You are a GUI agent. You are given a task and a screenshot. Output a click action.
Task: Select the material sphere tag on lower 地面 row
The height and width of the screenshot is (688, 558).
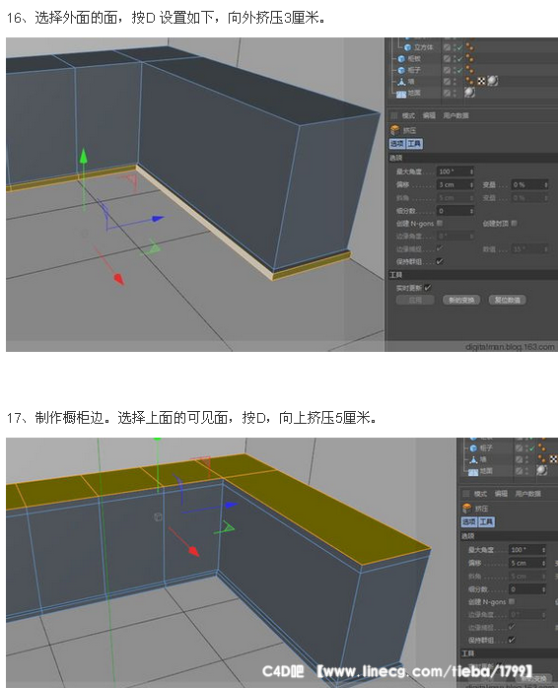tap(542, 470)
